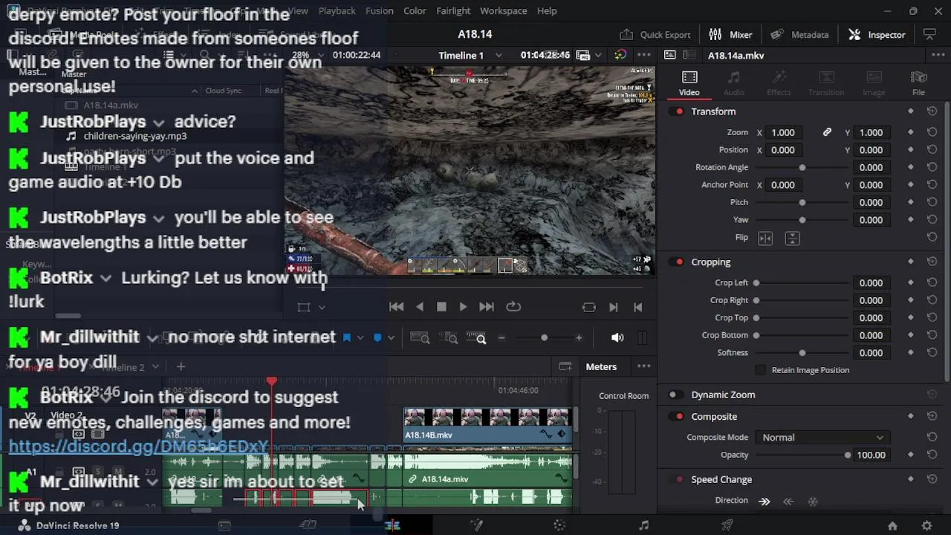Open the Playback menu
This screenshot has width=951, height=535.
point(337,10)
